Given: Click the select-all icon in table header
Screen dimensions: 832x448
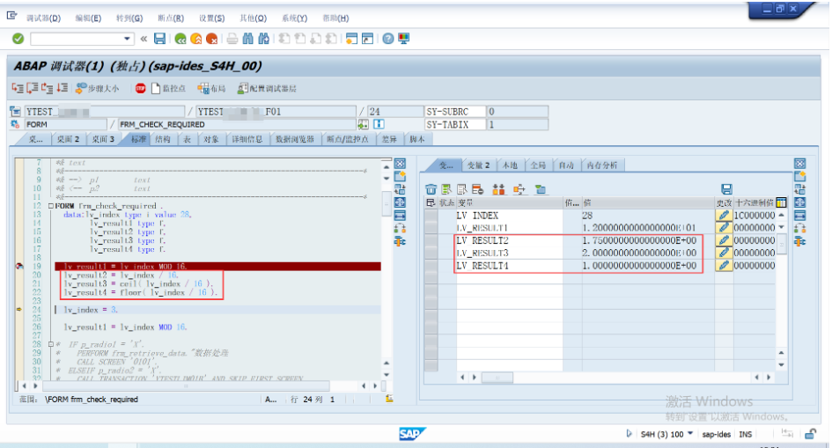Looking at the screenshot, I should click(431, 202).
